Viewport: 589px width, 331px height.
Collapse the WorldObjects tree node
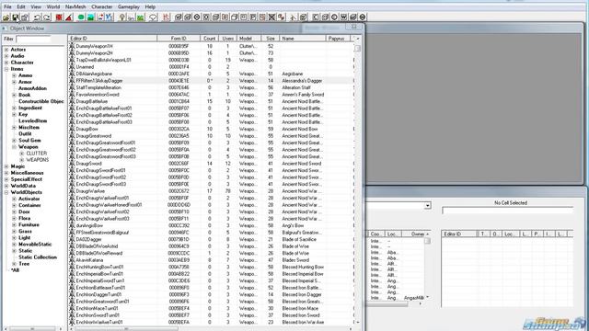pos(6,192)
